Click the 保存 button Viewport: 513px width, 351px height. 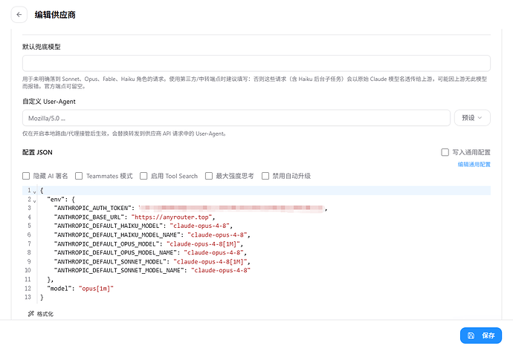pyautogui.click(x=480, y=335)
